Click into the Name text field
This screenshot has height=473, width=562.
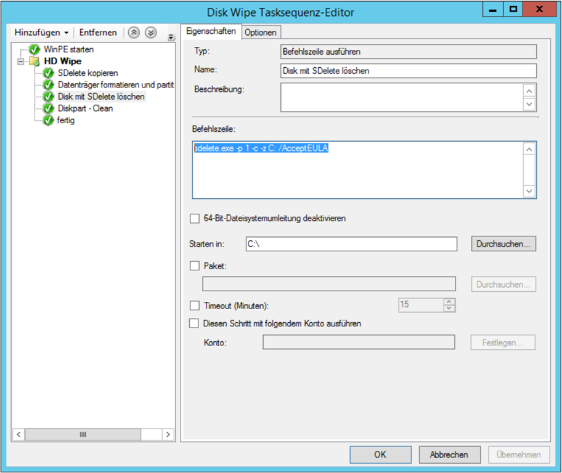pyautogui.click(x=408, y=71)
